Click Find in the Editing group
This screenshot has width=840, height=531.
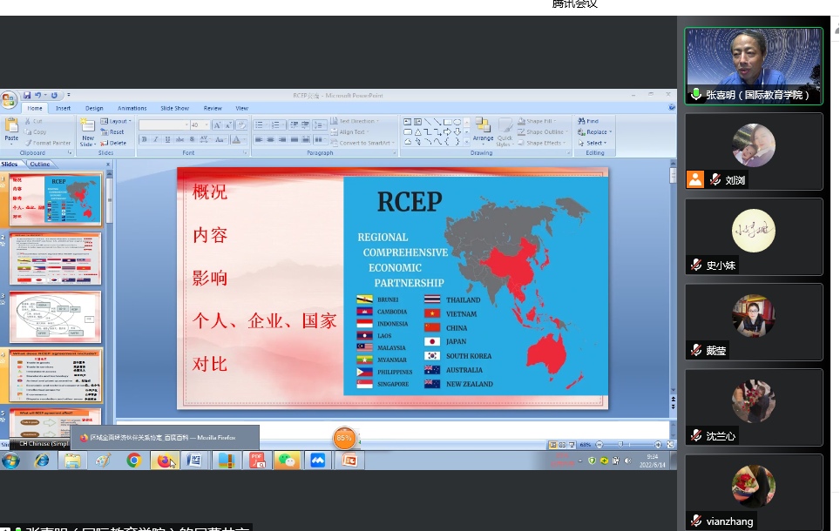pyautogui.click(x=588, y=122)
